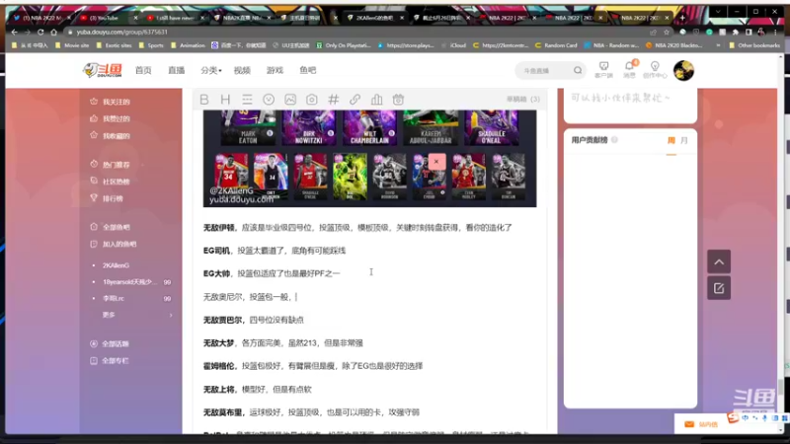The width and height of the screenshot is (790, 444).
Task: Open the creator center lightbulb icon
Action: tap(655, 69)
